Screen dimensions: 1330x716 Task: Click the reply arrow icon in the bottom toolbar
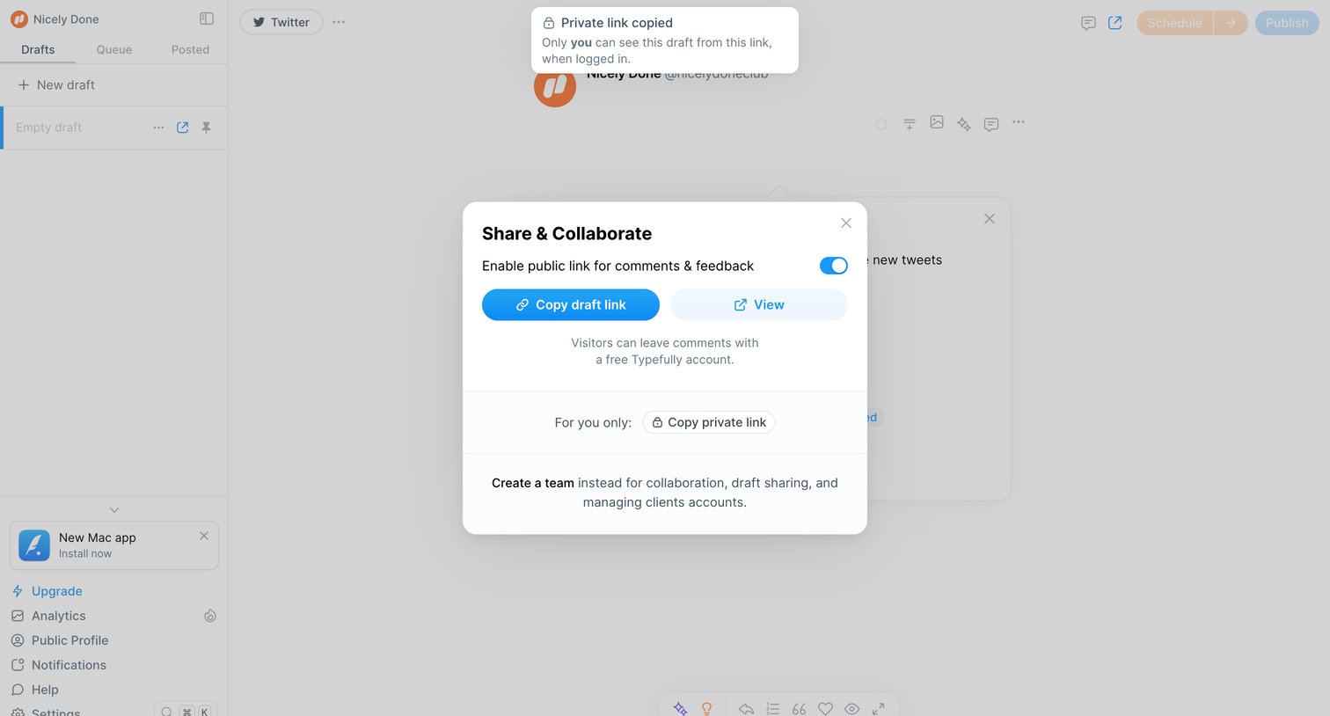click(746, 708)
